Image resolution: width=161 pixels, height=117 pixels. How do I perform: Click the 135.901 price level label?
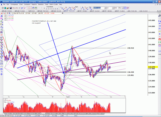131,75
